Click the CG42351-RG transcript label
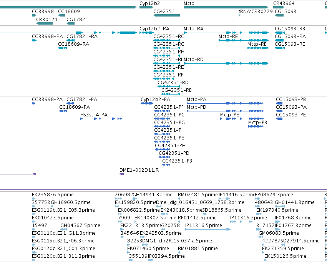Image resolution: width=327 pixels, height=262 pixels. pyautogui.click(x=169, y=44)
